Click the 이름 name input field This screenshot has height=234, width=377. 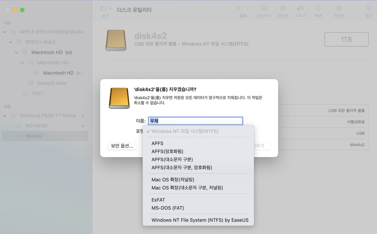pos(196,121)
